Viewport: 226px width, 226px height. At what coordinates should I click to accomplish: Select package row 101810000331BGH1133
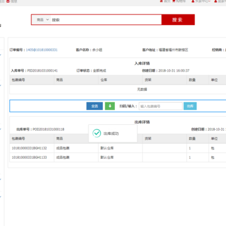30,158
